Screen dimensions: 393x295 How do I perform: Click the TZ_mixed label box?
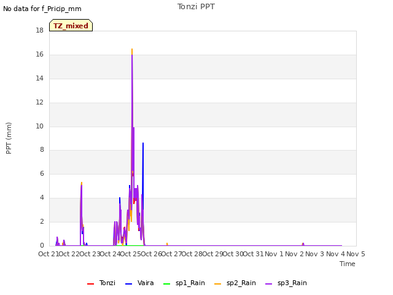pos(71,25)
